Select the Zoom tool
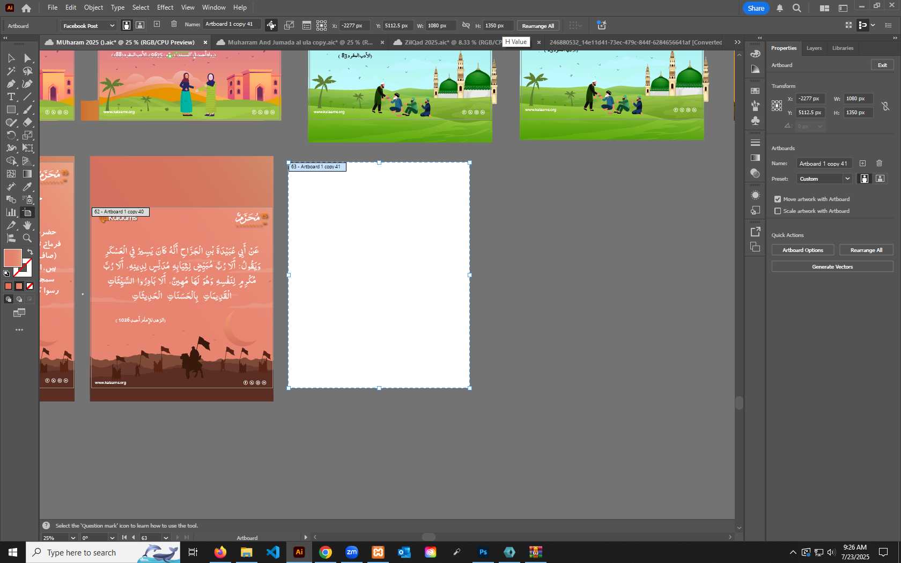 click(x=28, y=238)
